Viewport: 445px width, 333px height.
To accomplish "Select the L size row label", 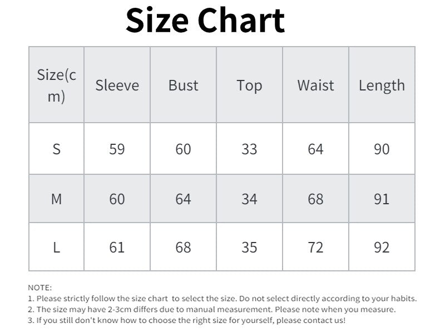I will tap(56, 248).
